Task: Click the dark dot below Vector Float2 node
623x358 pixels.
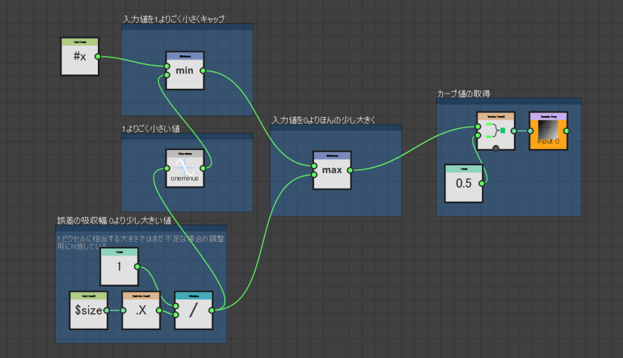Action: click(496, 149)
